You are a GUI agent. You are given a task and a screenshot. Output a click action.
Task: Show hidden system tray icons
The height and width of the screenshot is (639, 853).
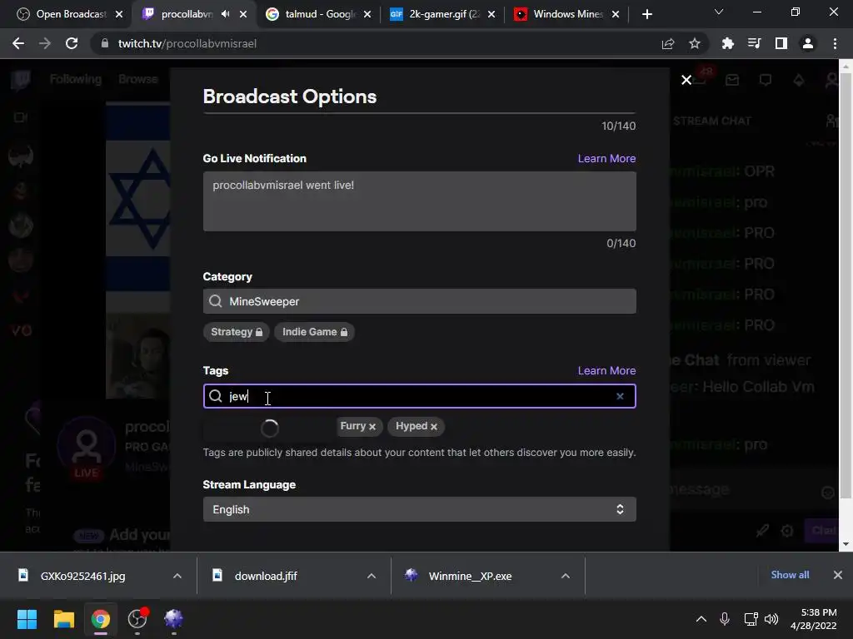(701, 619)
